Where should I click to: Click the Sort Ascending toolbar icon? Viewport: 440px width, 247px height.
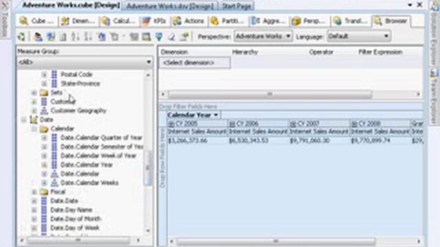point(76,36)
